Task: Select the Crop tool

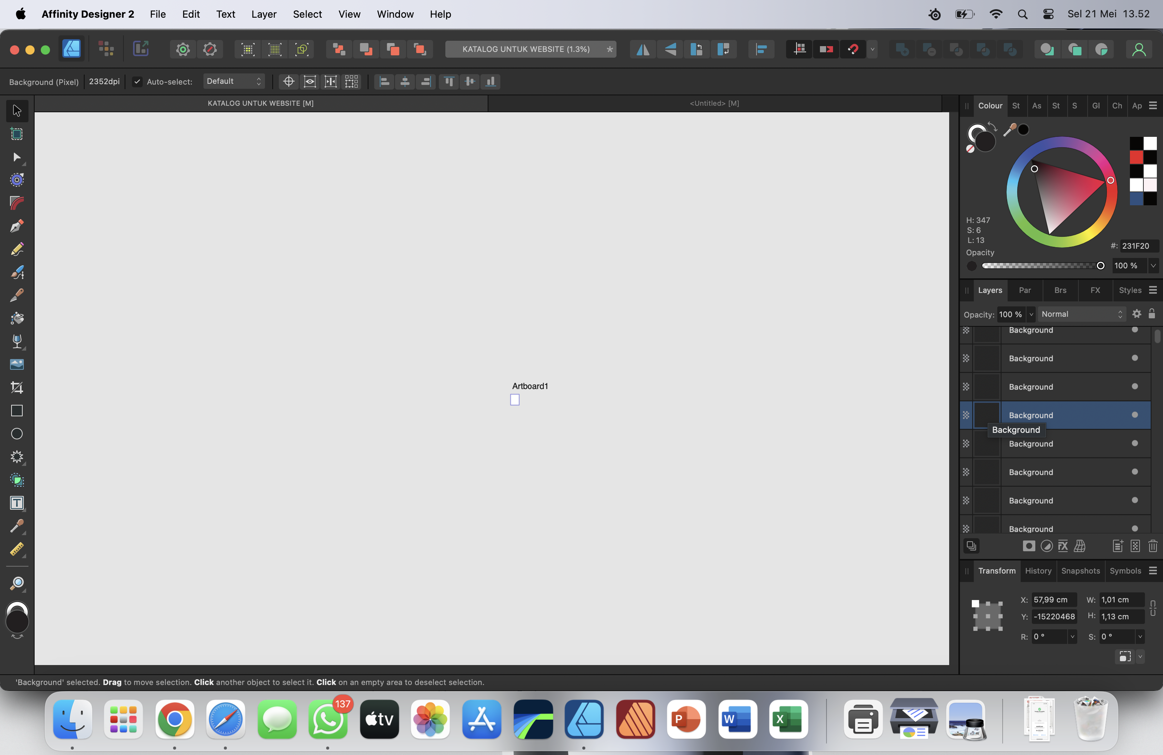Action: pyautogui.click(x=17, y=388)
